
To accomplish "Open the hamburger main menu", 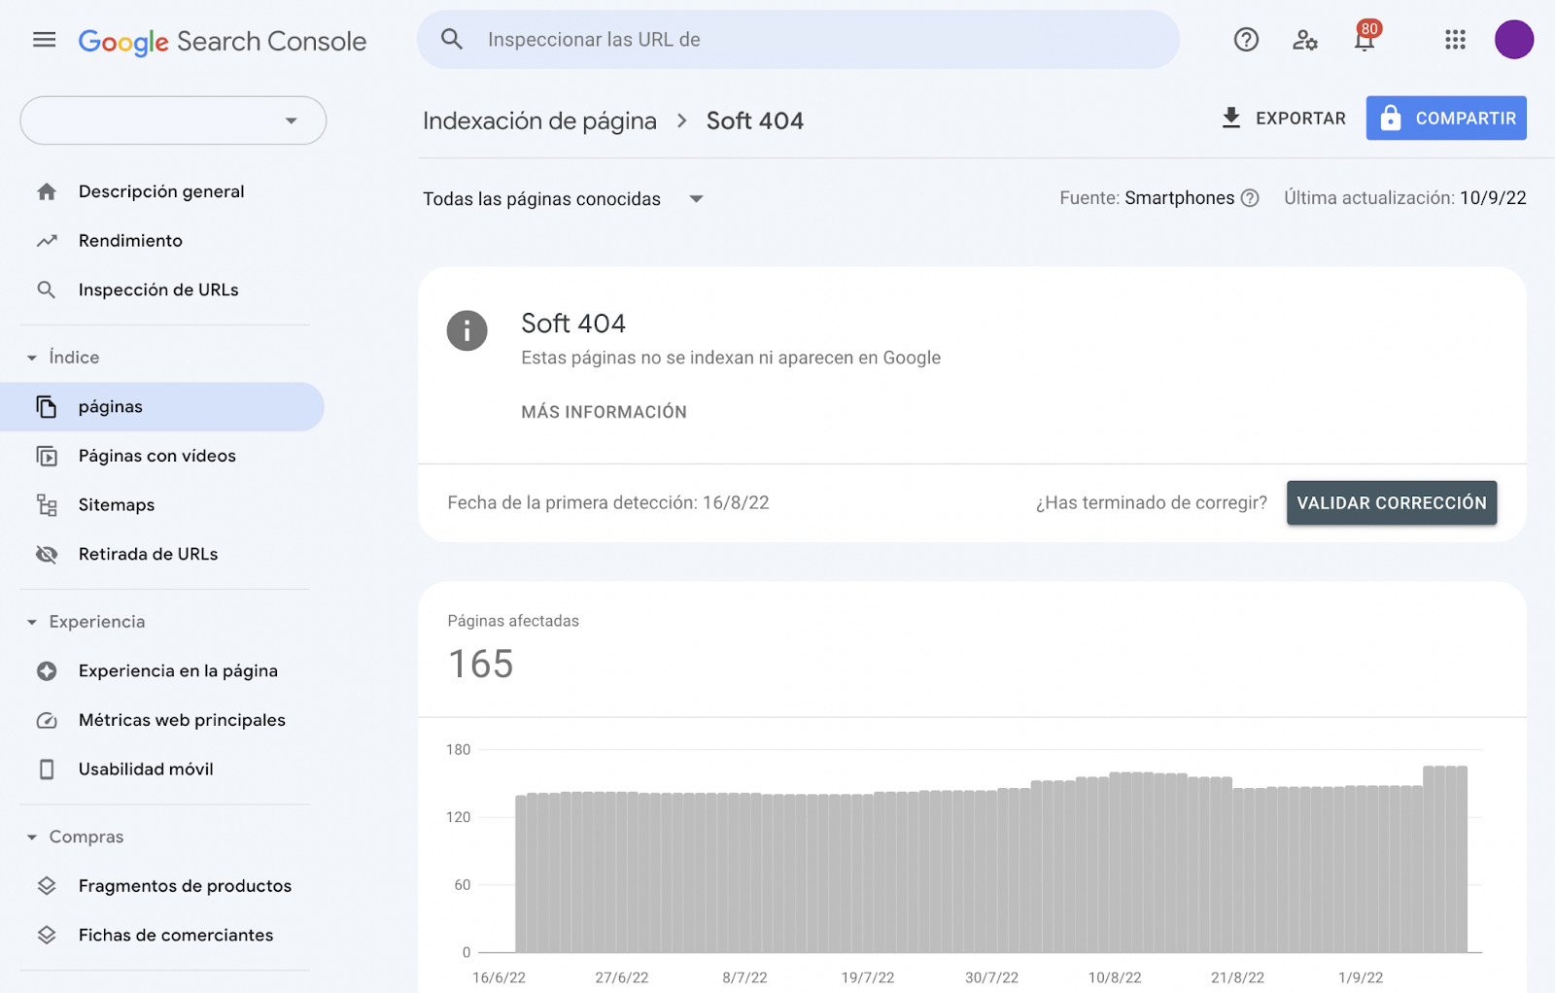I will click(x=44, y=40).
